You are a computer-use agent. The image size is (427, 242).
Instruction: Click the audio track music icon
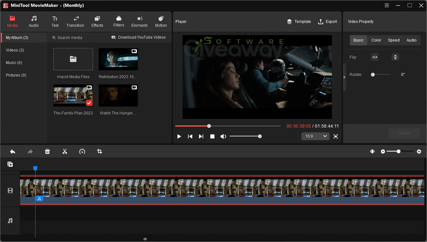(10, 220)
